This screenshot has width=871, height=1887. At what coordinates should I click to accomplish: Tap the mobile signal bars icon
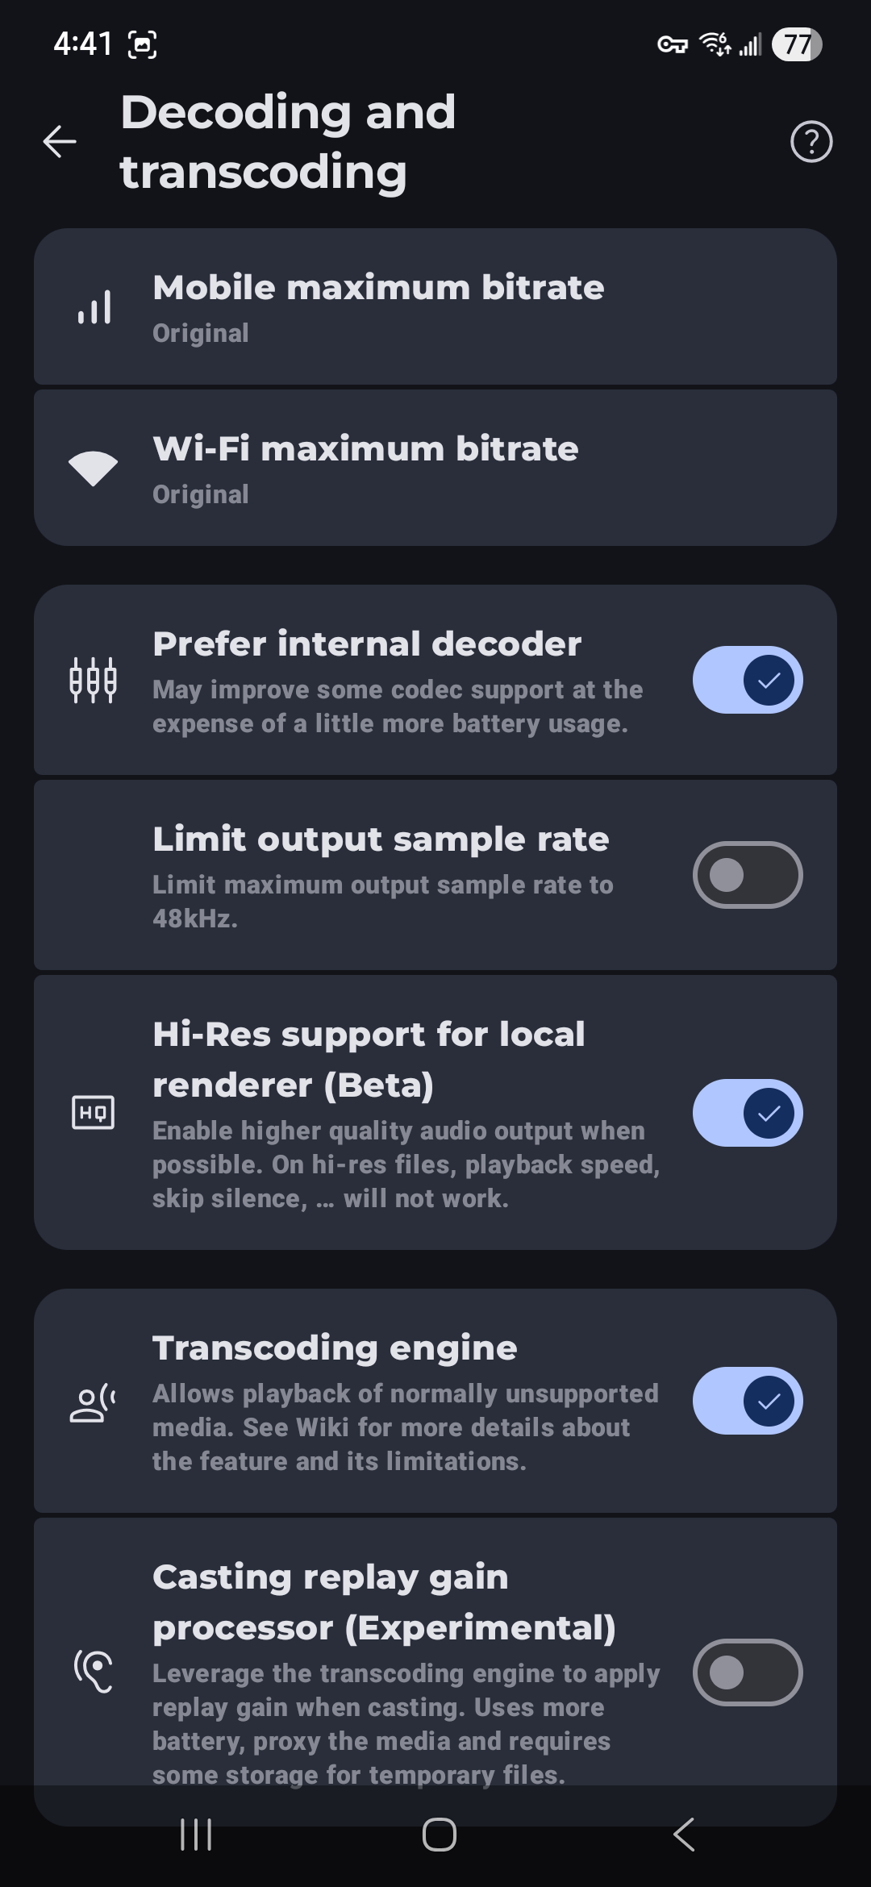point(94,307)
